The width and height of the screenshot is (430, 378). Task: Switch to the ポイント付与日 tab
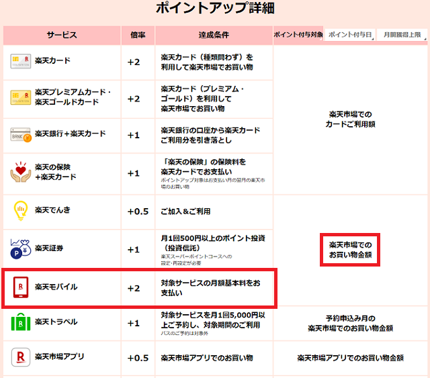pos(350,35)
